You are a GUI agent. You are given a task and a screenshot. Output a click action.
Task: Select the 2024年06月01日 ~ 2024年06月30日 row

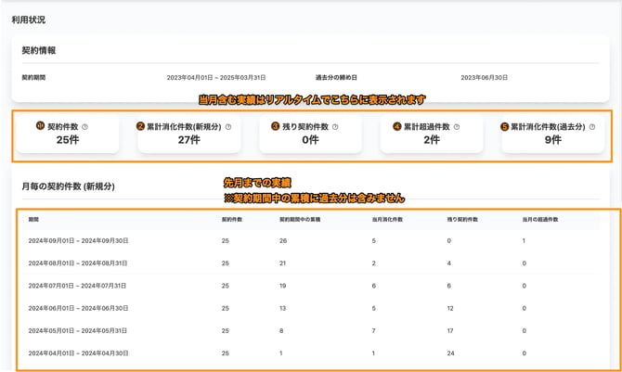coord(78,308)
